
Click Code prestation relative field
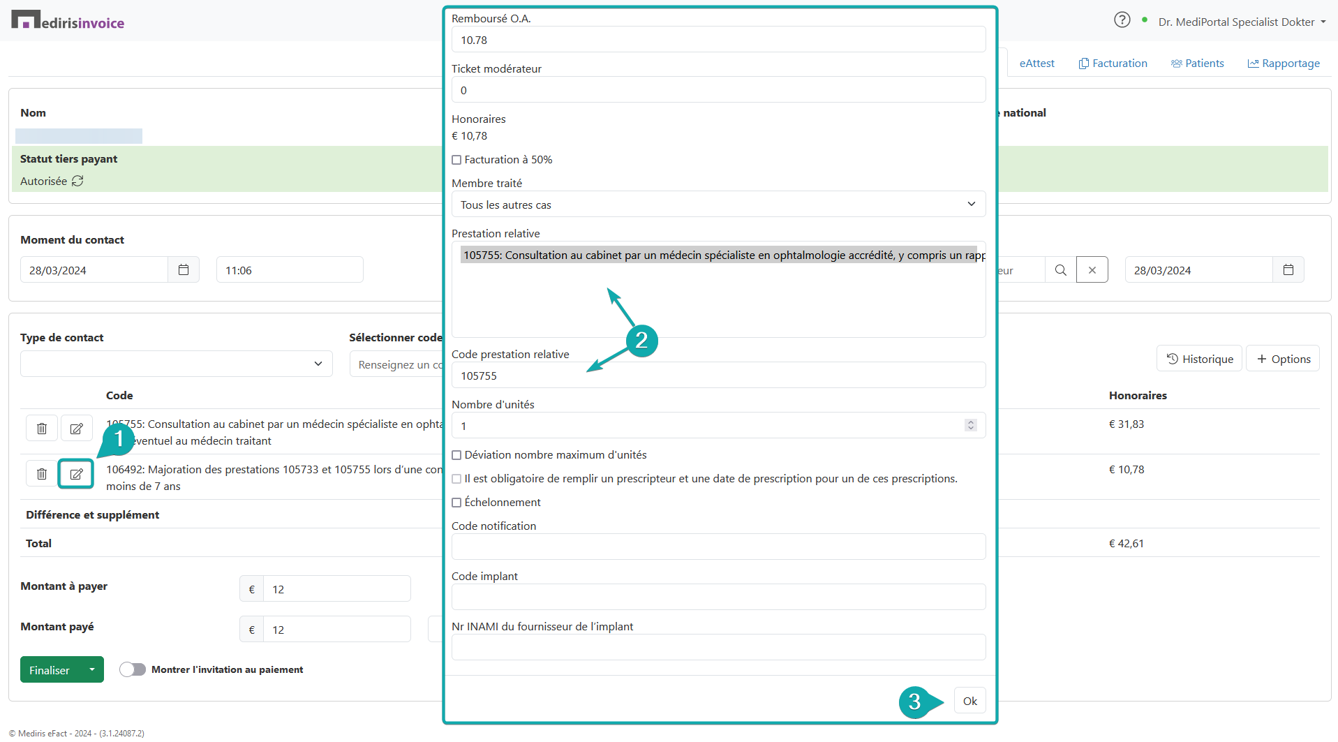[719, 376]
